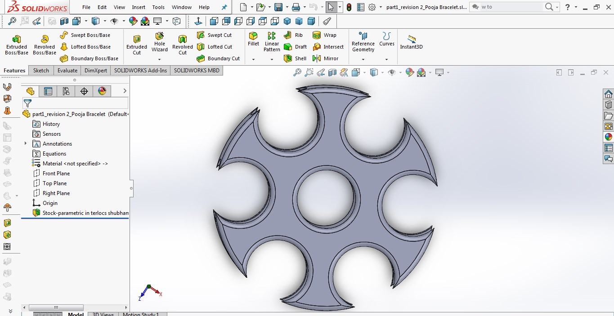Open dropdown arrow below Curves
The width and height of the screenshot is (614, 316).
pos(387,59)
